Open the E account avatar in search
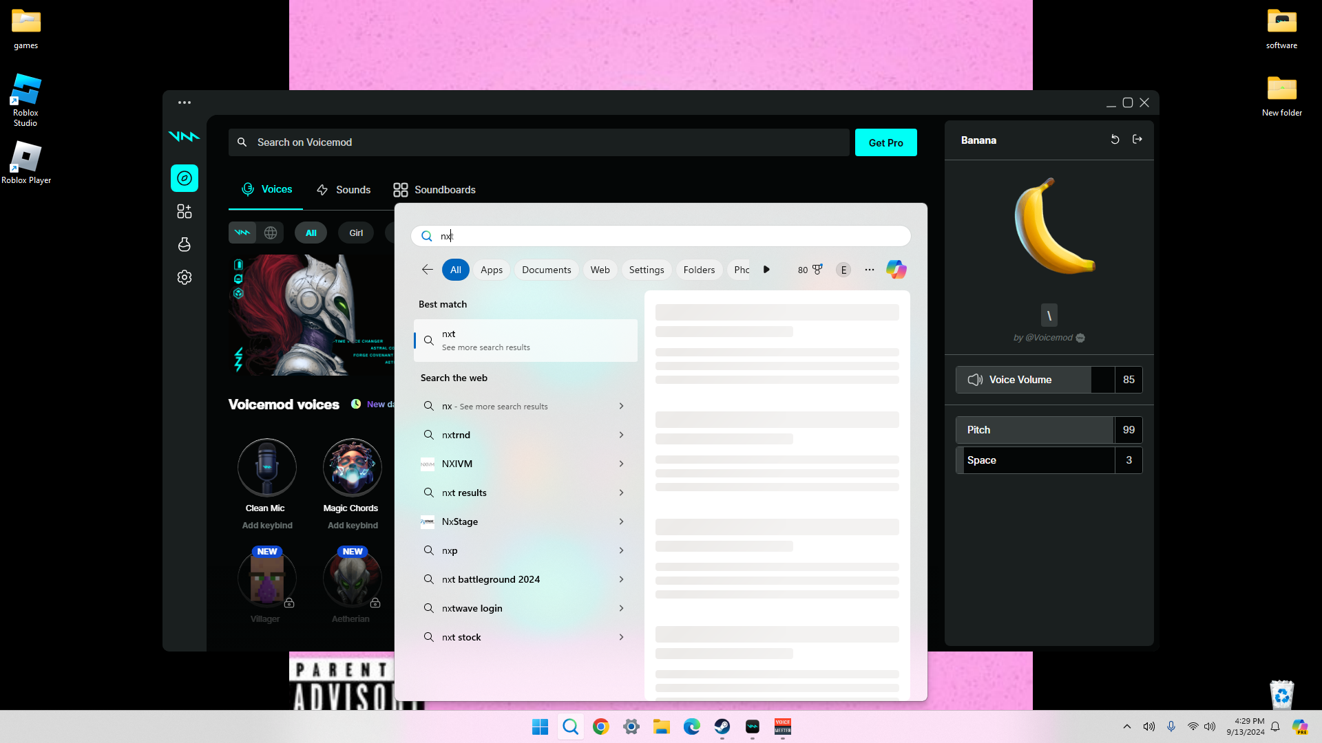The image size is (1322, 743). pyautogui.click(x=843, y=270)
